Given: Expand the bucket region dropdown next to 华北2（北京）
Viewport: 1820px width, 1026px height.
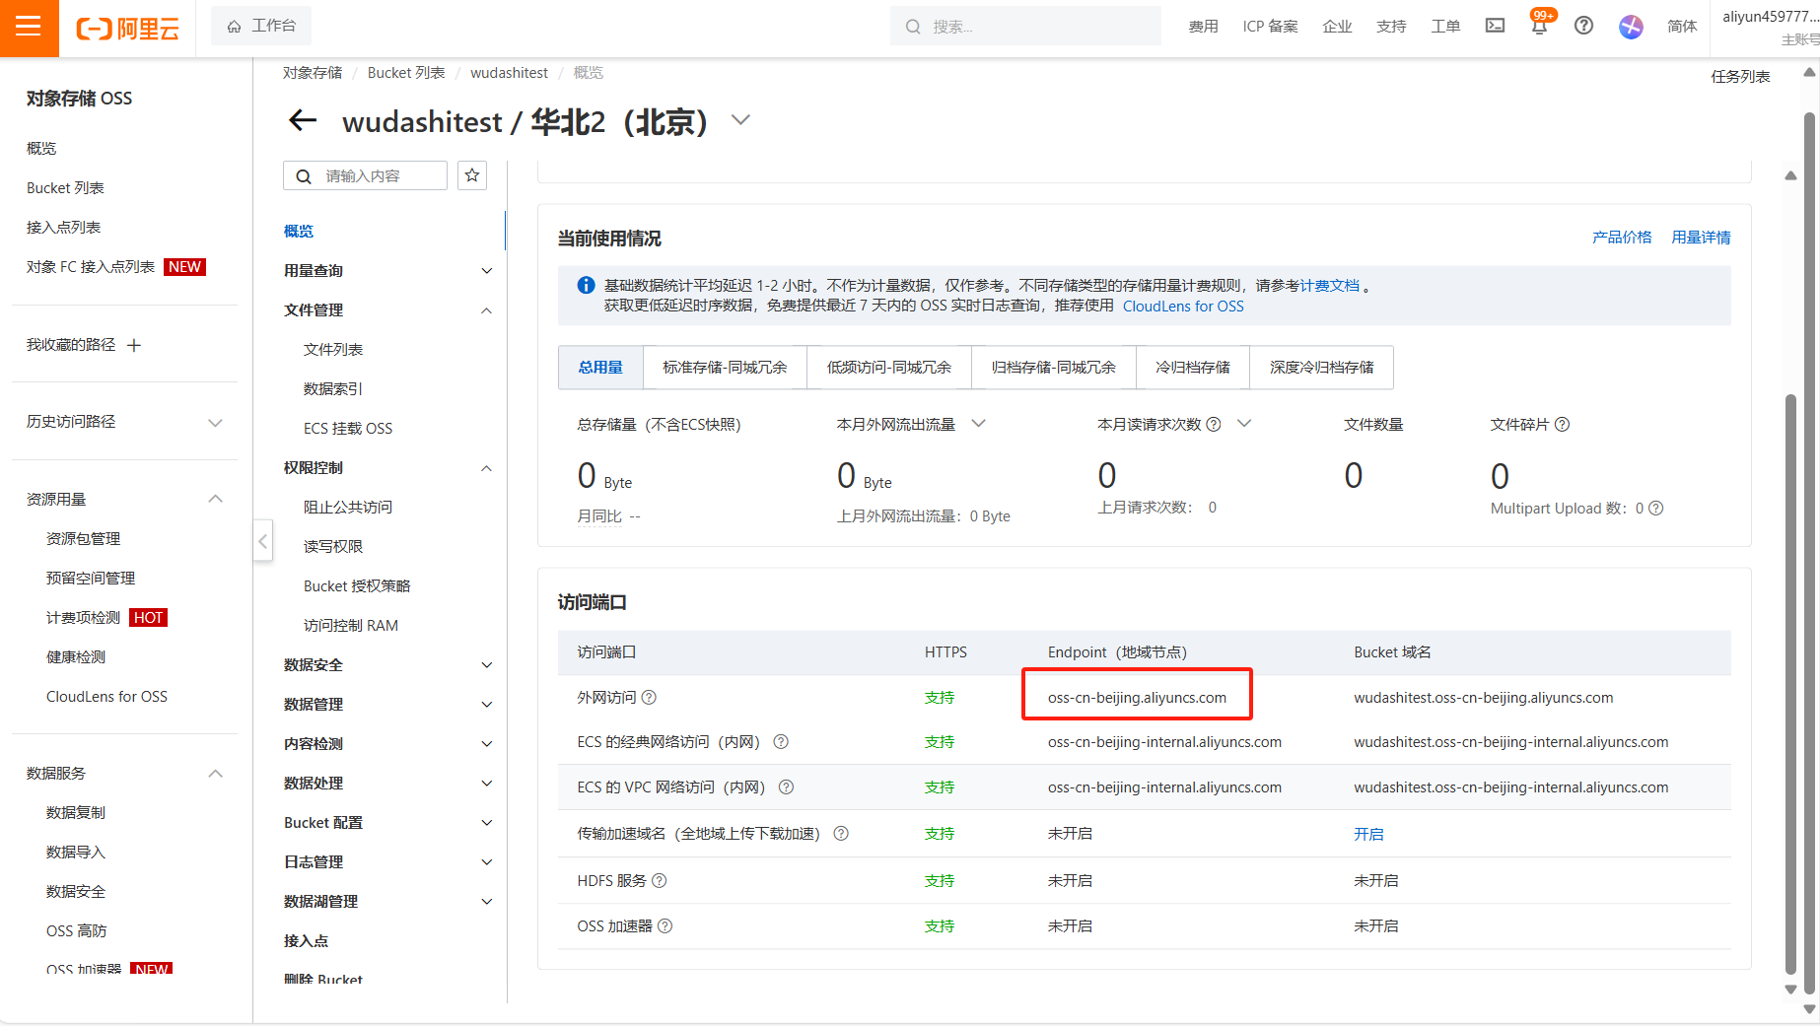Looking at the screenshot, I should point(740,120).
